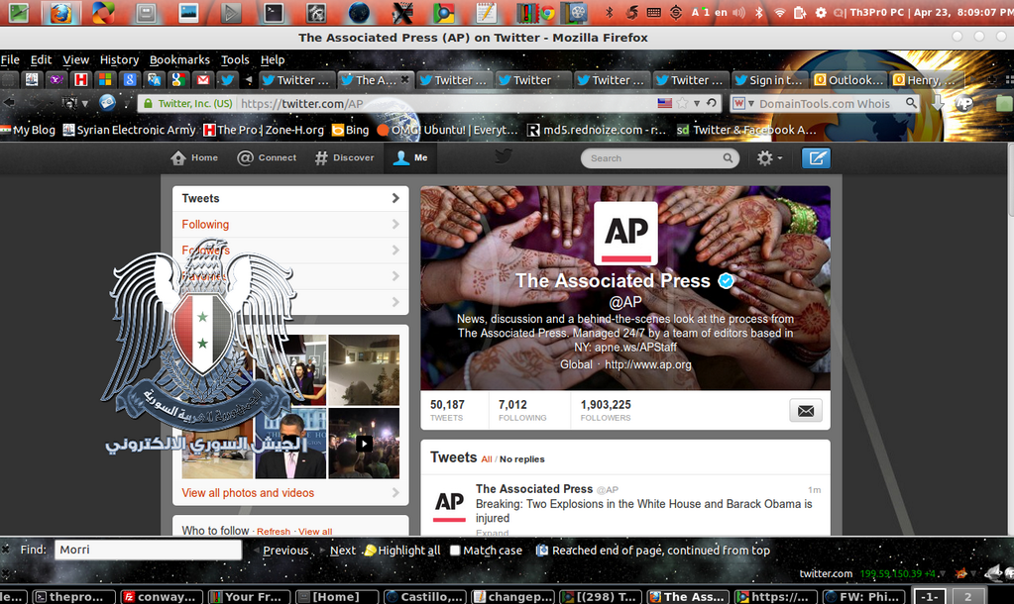Click Previous in the find bar
The height and width of the screenshot is (604, 1014).
[x=285, y=551]
